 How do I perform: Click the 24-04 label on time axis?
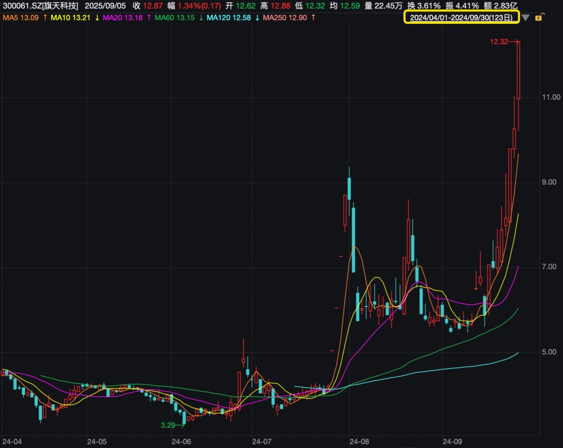point(11,441)
